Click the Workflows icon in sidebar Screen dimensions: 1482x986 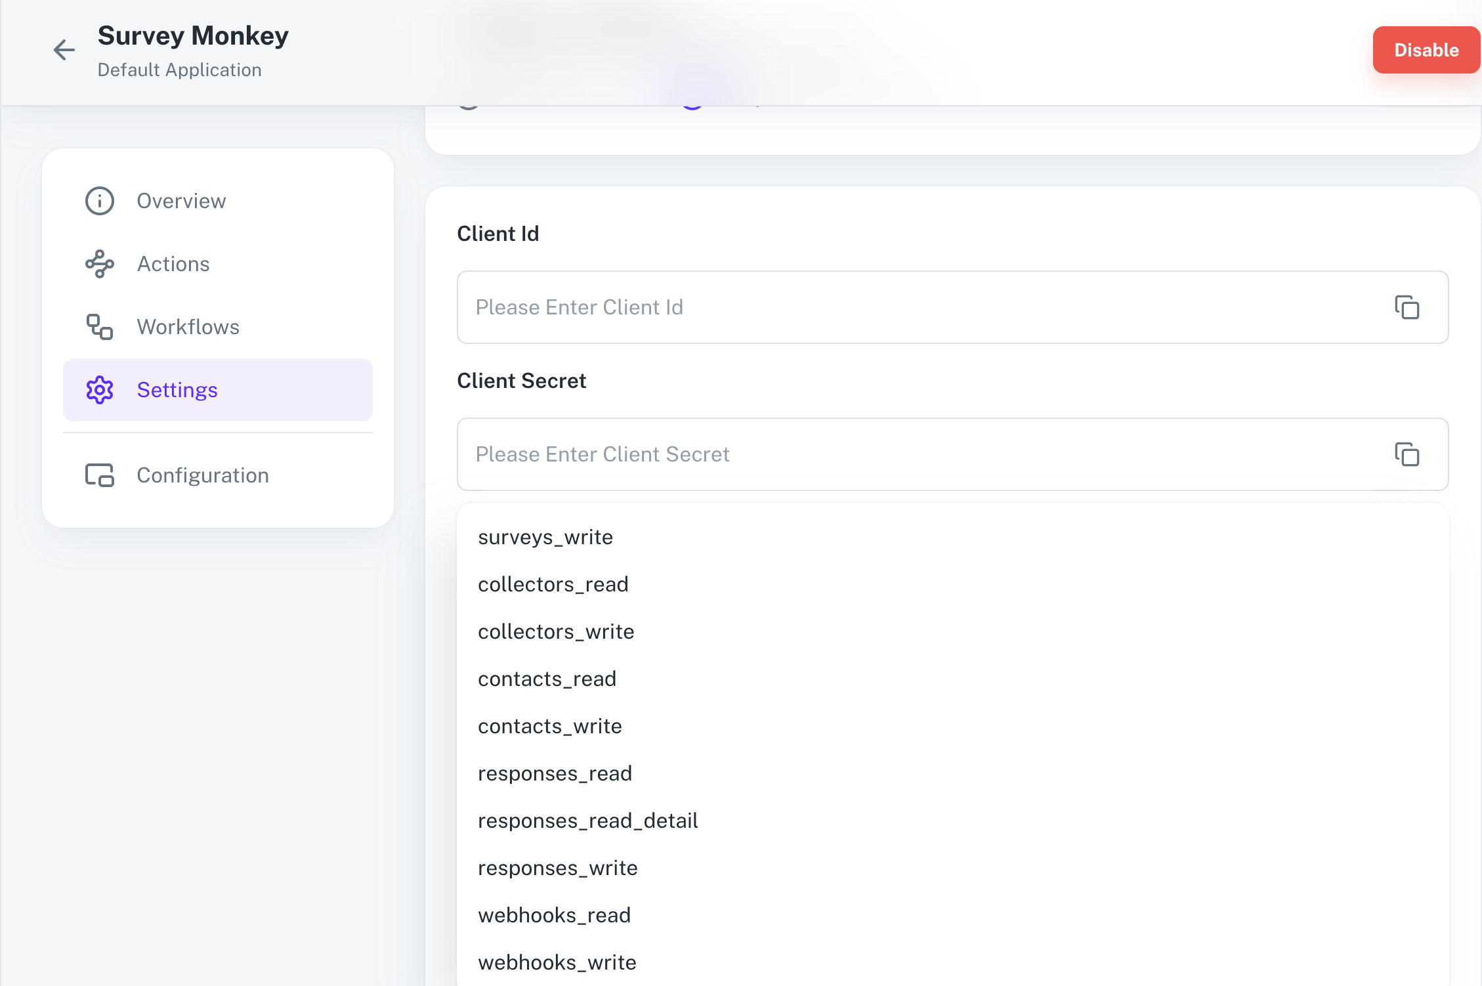coord(100,327)
